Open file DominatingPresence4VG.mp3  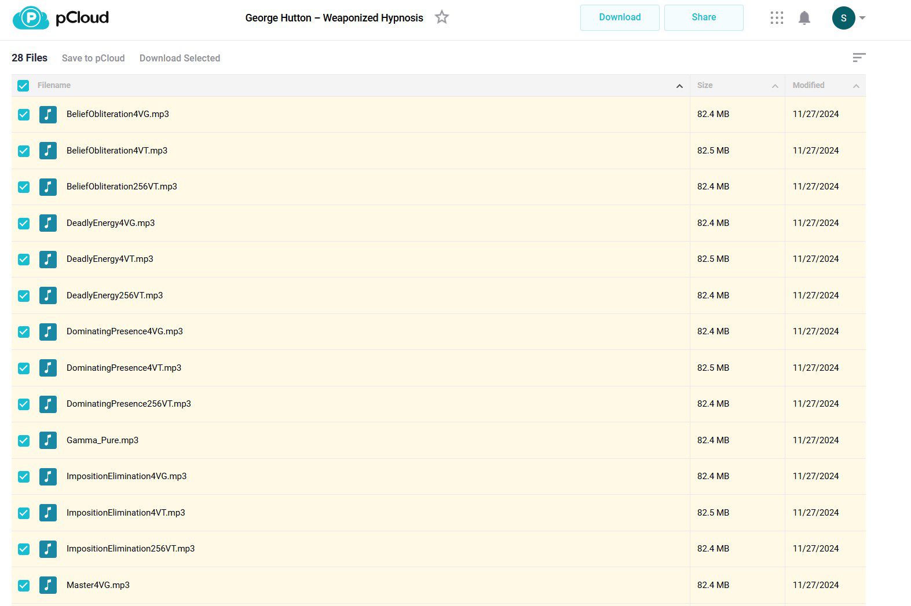[125, 331]
